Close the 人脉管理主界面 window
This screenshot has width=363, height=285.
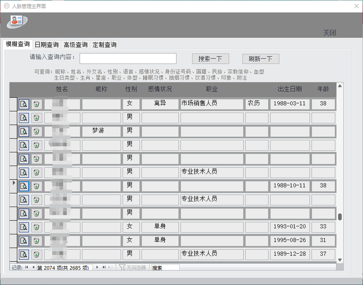point(357,6)
